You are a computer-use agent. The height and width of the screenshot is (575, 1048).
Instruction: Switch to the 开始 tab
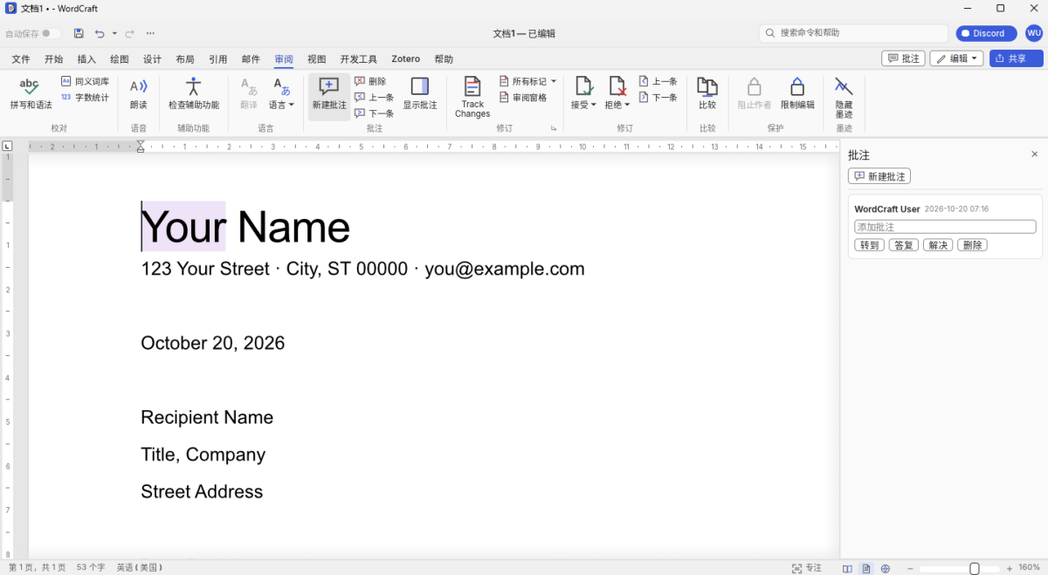(x=54, y=59)
